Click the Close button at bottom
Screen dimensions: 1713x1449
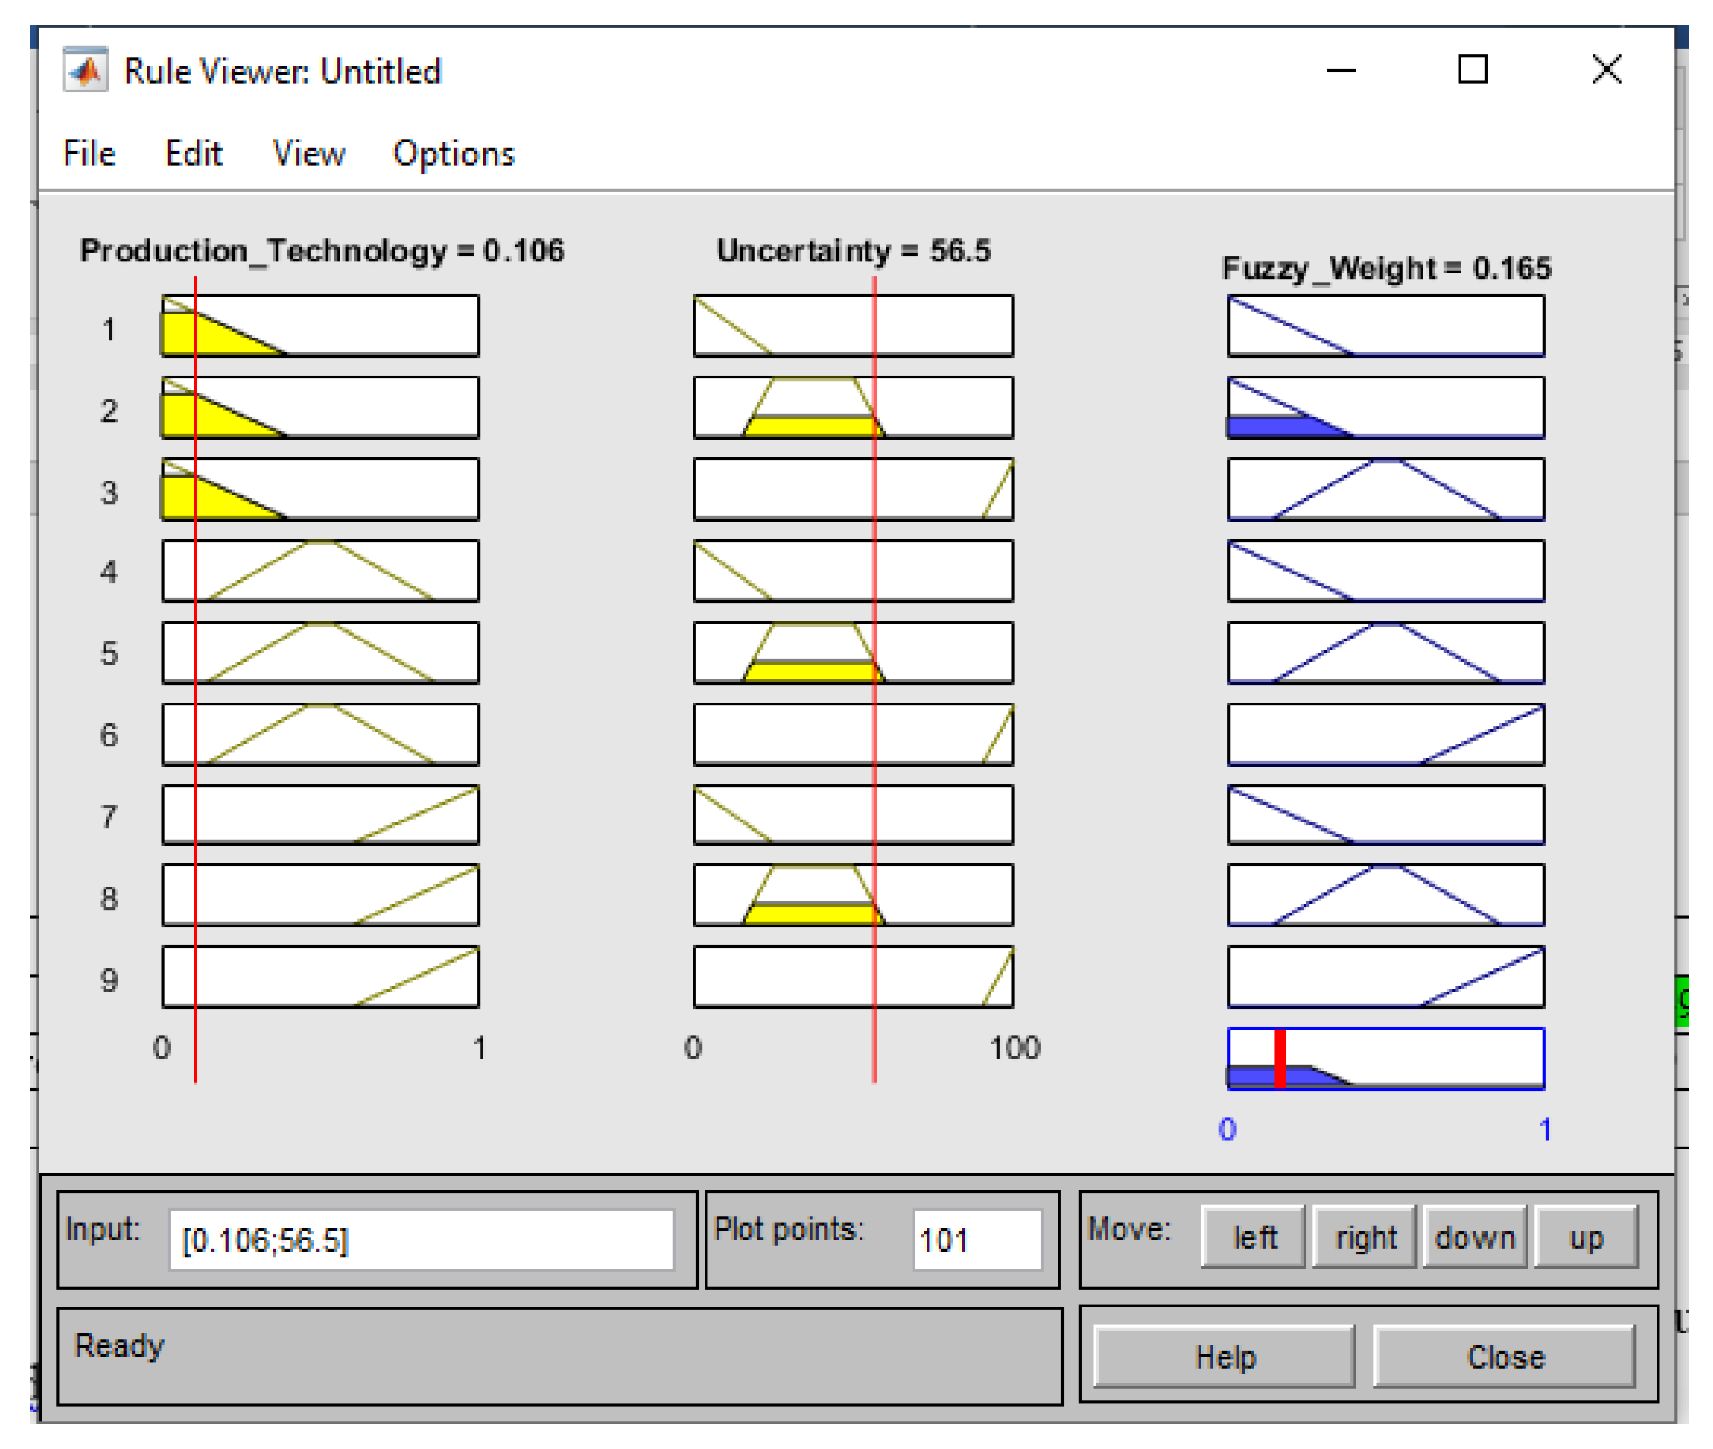pos(1504,1357)
